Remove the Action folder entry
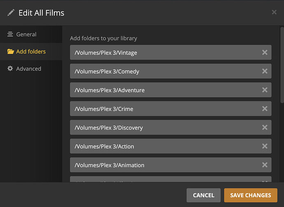The height and width of the screenshot is (207, 284). [265, 146]
